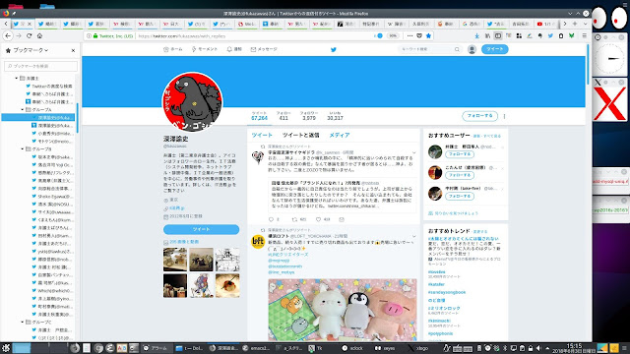
Task: Open the KDE application launcher
Action: point(6,347)
